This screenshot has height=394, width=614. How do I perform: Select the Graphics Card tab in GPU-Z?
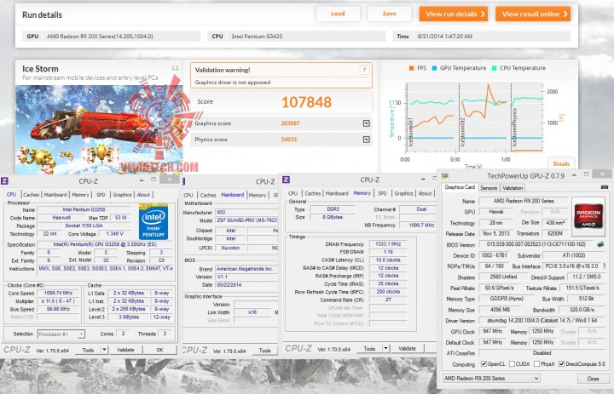tap(460, 187)
